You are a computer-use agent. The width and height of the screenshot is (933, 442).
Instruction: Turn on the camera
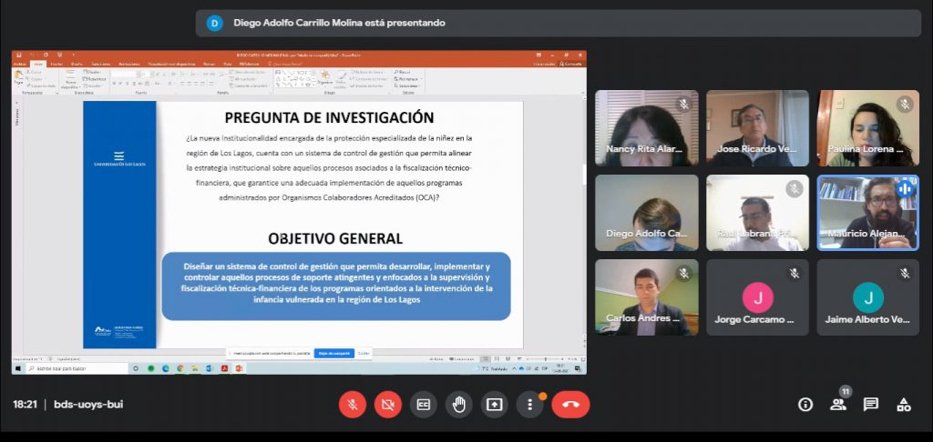[x=387, y=405]
